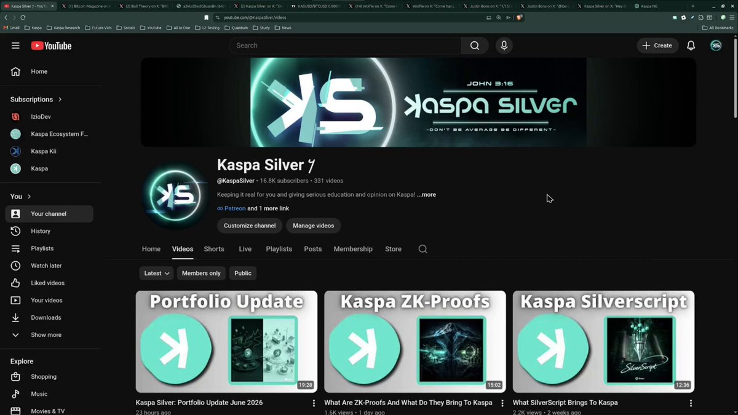The height and width of the screenshot is (415, 738).
Task: Open Your videos in the sidebar
Action: tap(49, 300)
